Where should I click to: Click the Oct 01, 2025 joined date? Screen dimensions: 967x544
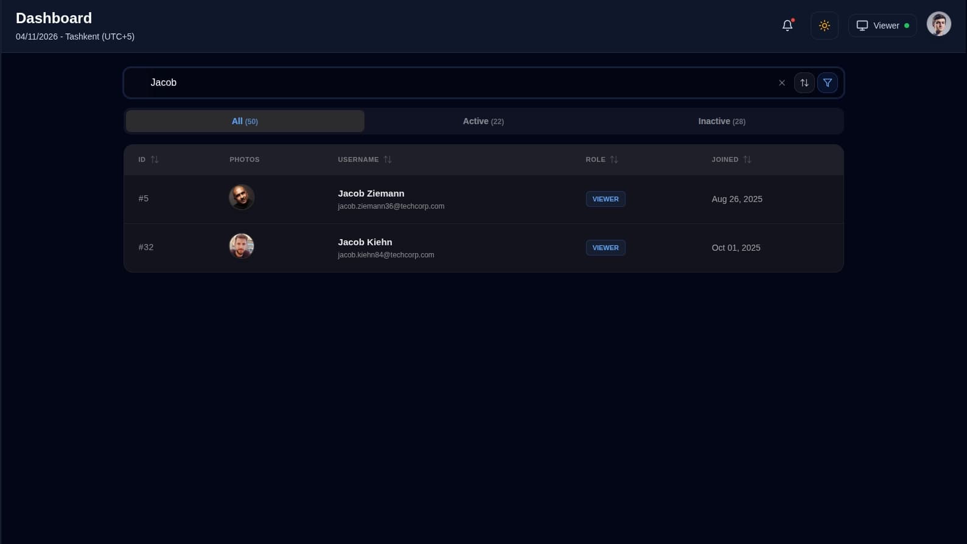click(x=736, y=248)
